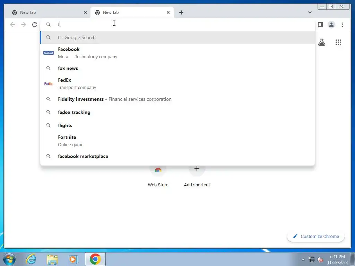
Task: Open the side panel icon
Action: [320, 25]
